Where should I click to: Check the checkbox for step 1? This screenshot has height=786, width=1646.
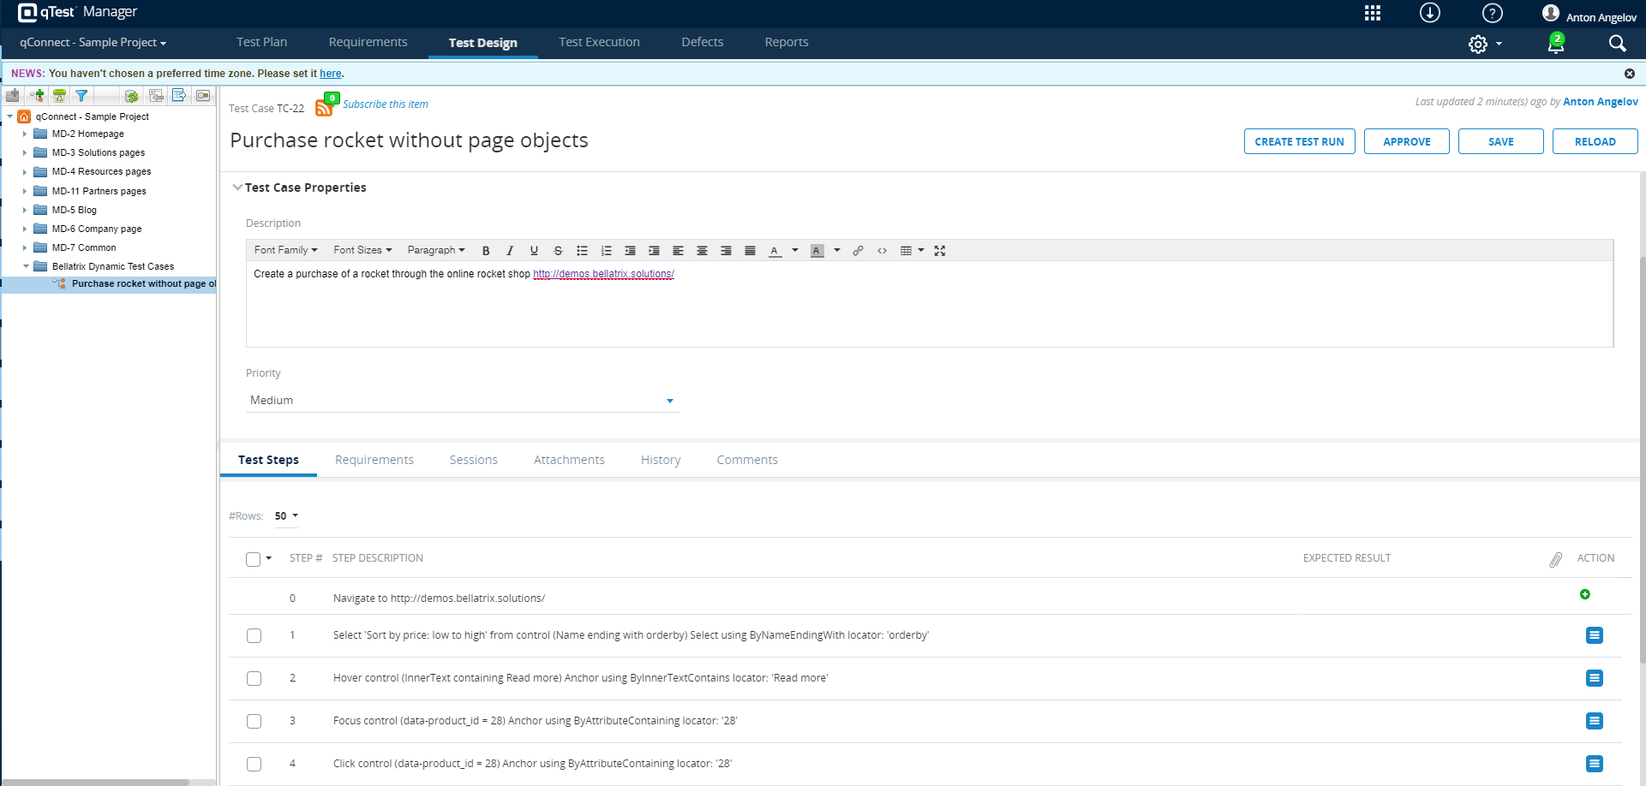(x=254, y=635)
